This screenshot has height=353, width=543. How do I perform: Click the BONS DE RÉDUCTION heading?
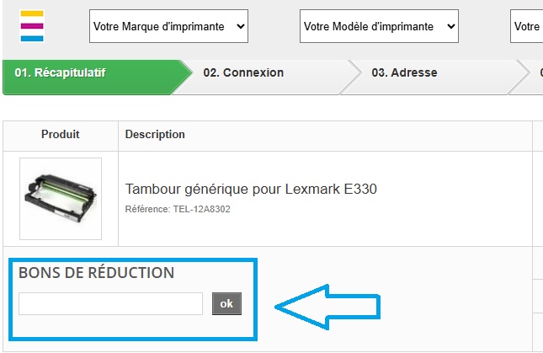point(96,273)
